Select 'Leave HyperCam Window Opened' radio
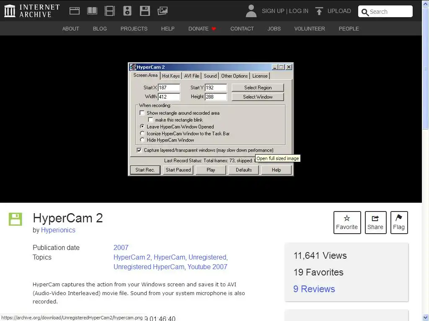Screen dimensions: 429x321 [x=142, y=126]
